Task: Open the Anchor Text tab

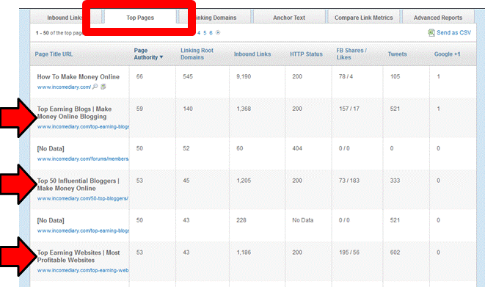Action: point(289,18)
